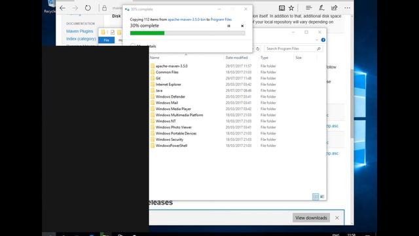Sort files by Type column
419x236 pixels.
pos(264,58)
